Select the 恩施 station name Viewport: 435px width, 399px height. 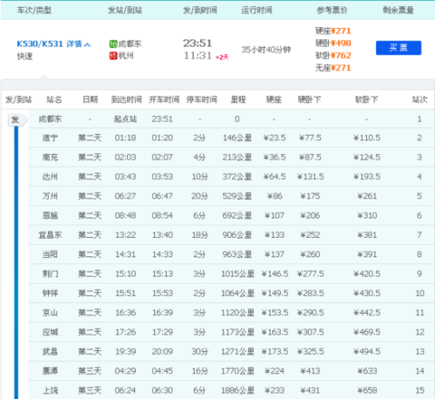tap(50, 215)
